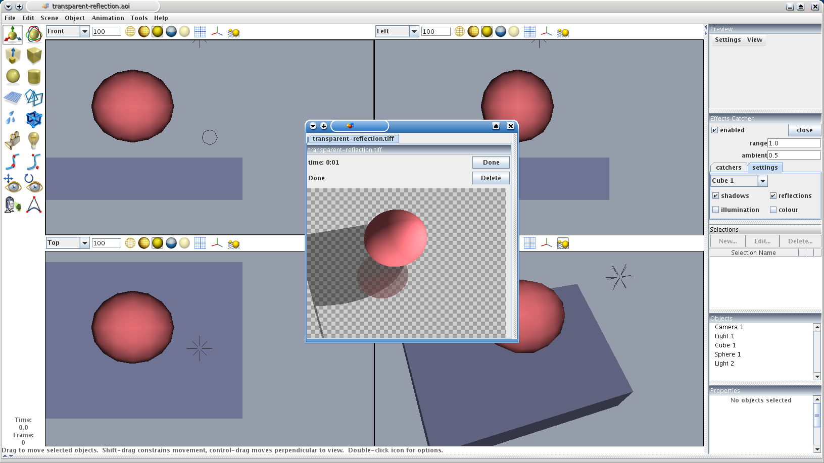The image size is (824, 463).
Task: Click the Front view zoom field
Action: (107, 31)
